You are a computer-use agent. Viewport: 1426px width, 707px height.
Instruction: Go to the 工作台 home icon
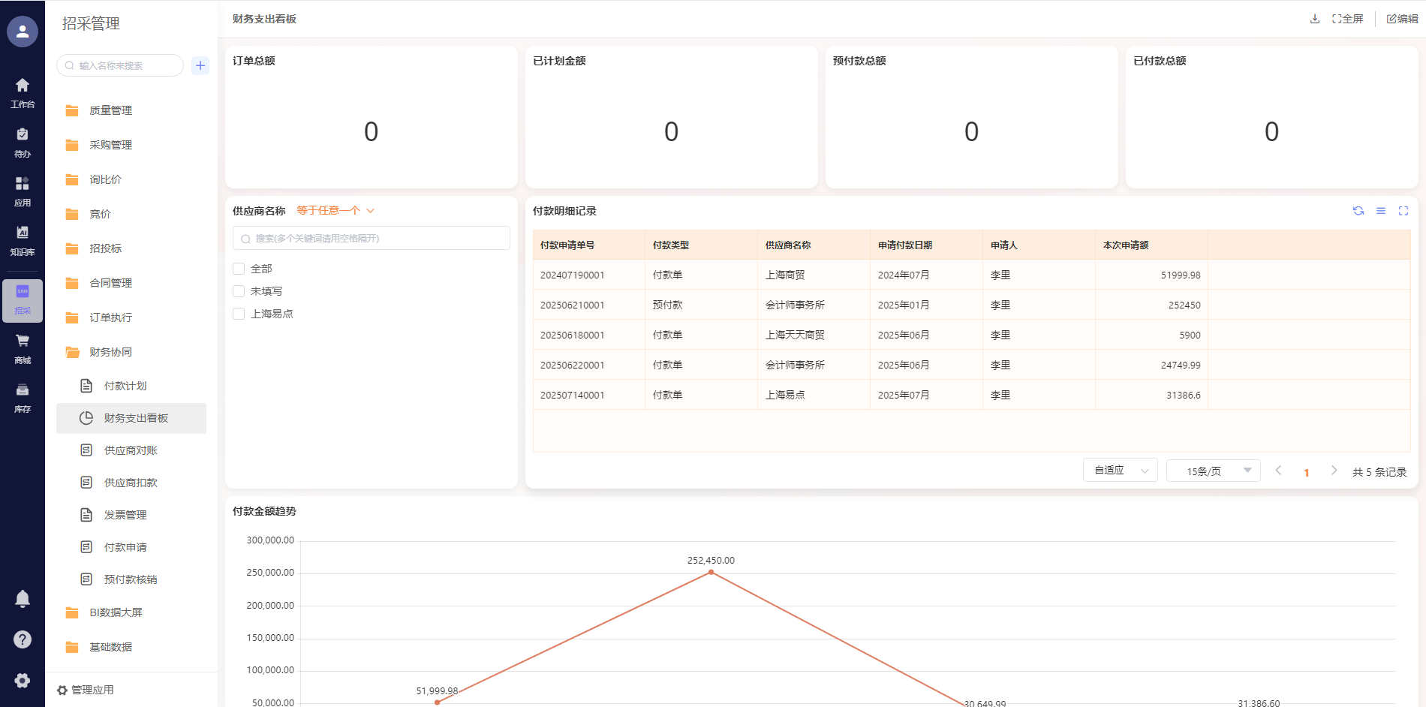tap(23, 92)
